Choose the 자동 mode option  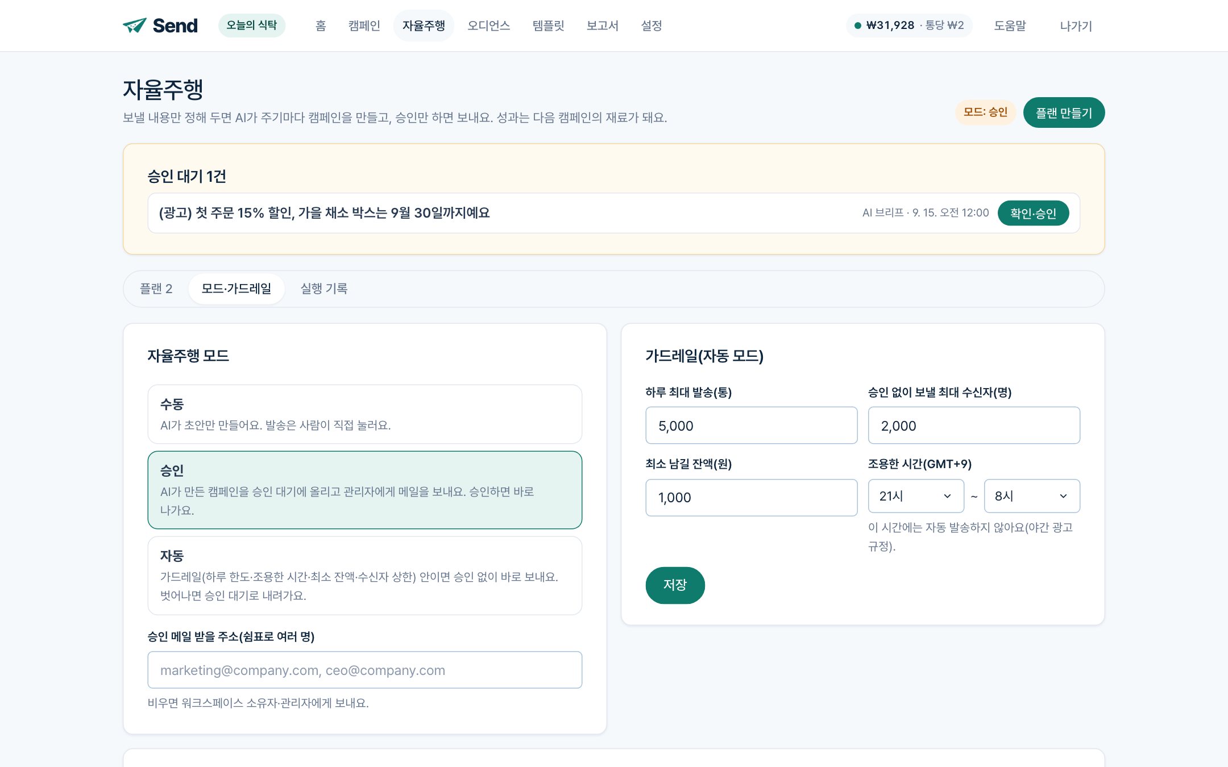(364, 575)
